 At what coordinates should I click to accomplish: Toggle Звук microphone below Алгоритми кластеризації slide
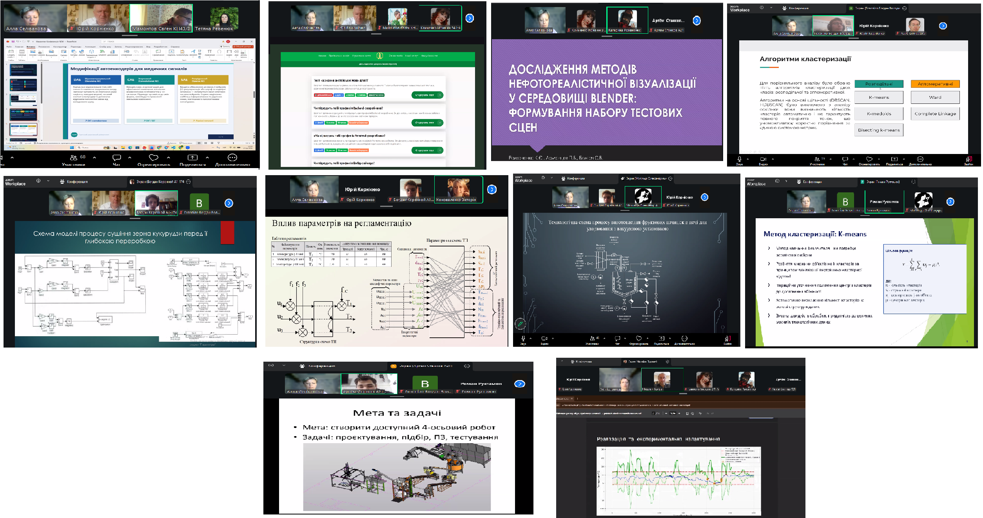739,159
